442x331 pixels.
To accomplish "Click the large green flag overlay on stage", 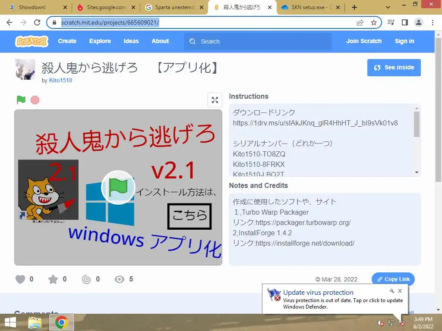I will click(x=118, y=187).
